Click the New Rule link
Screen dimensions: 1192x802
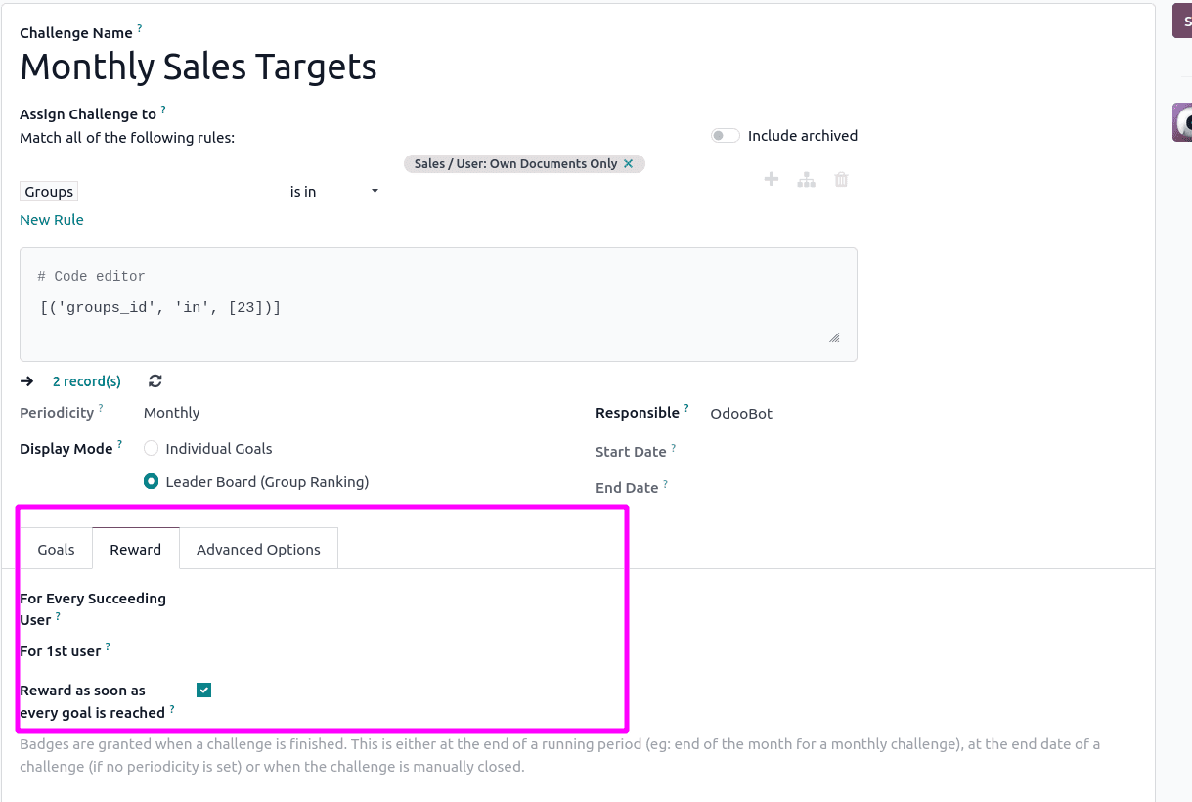tap(51, 219)
